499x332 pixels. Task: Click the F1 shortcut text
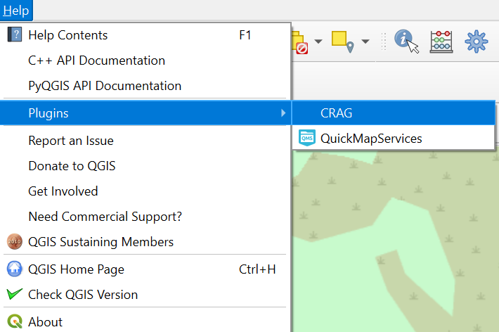point(245,35)
